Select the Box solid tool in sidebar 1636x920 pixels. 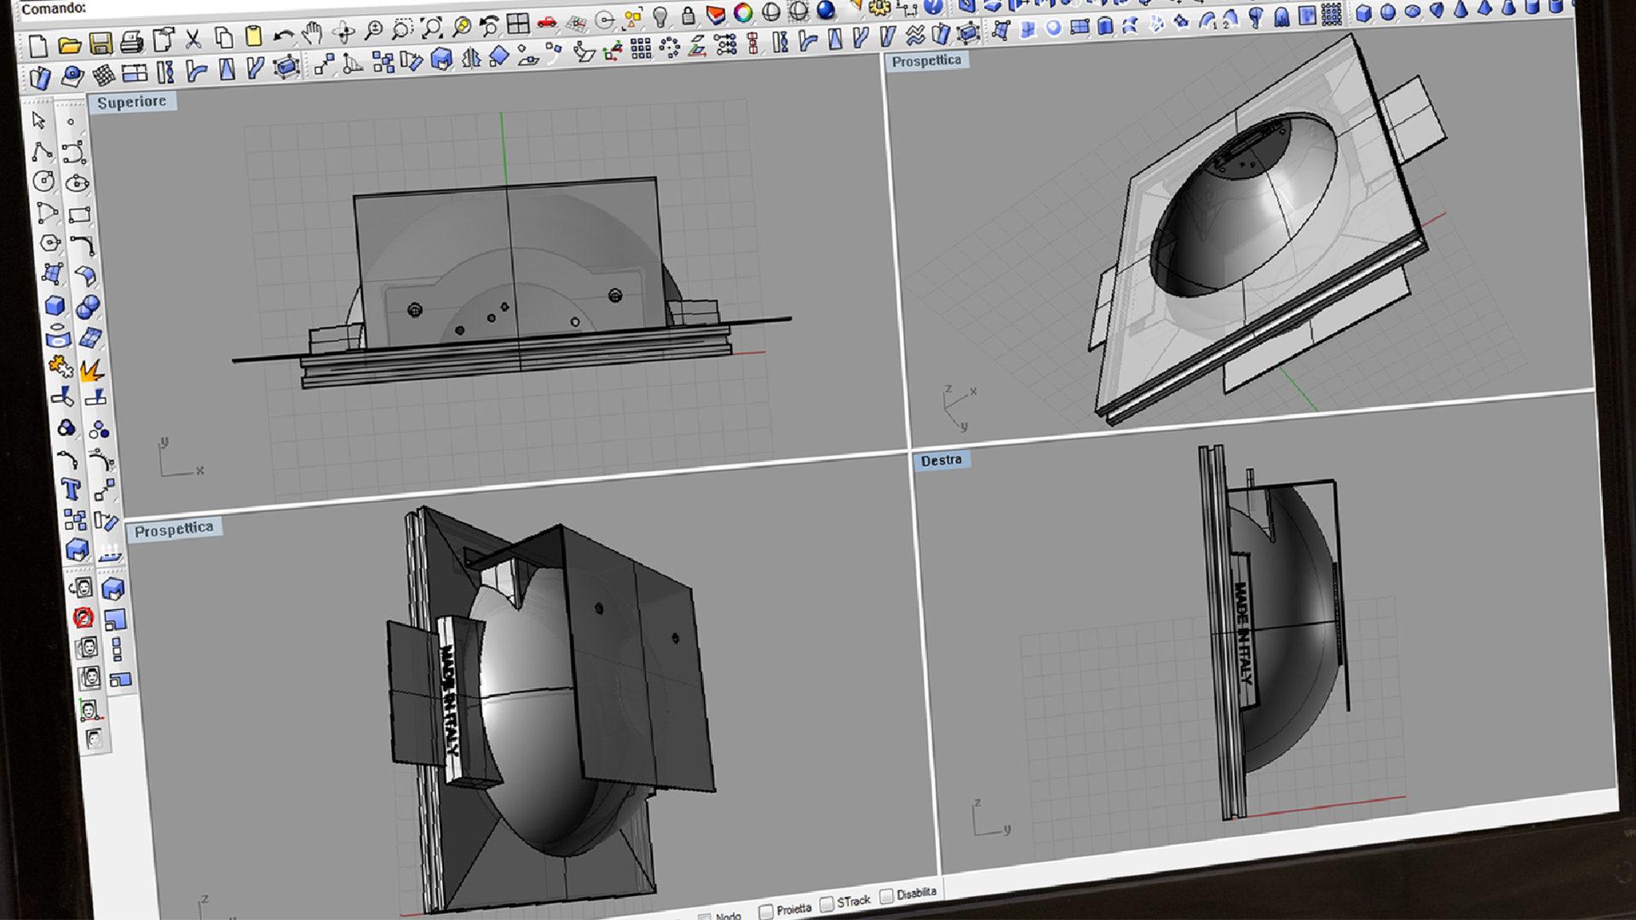[x=55, y=305]
